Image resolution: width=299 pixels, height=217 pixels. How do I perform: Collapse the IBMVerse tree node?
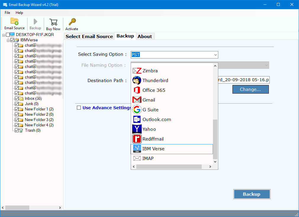coord(8,40)
